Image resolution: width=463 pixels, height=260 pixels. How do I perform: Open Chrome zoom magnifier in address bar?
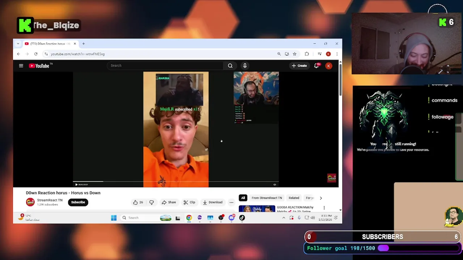tap(279, 54)
